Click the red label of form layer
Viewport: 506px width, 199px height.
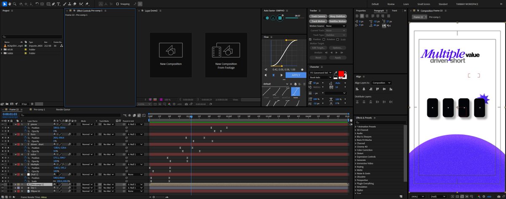19,134
